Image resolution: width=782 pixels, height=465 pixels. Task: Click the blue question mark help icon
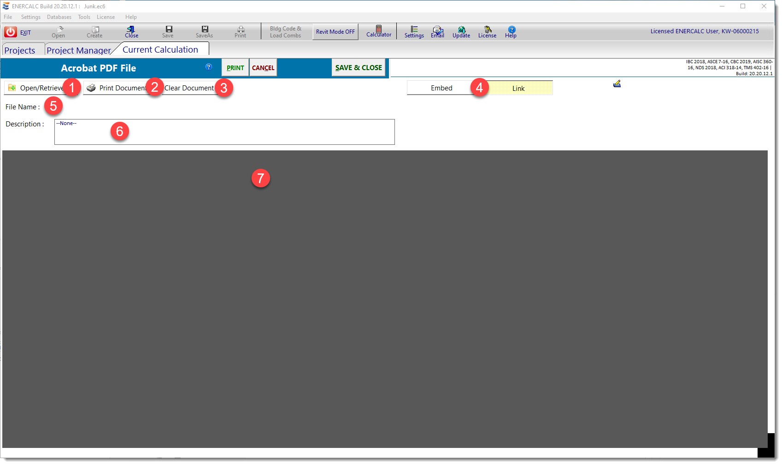pos(209,67)
